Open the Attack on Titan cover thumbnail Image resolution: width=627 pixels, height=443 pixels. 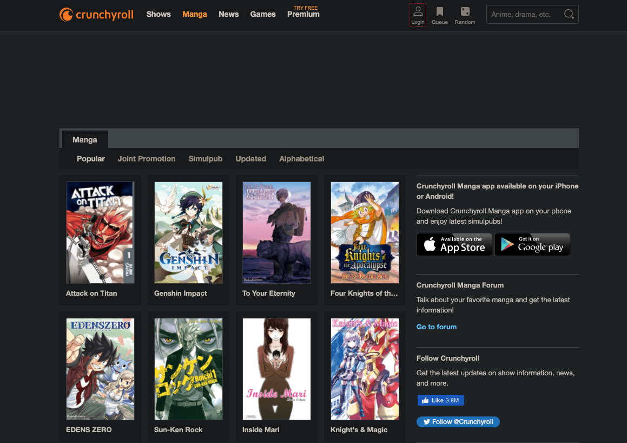100,232
